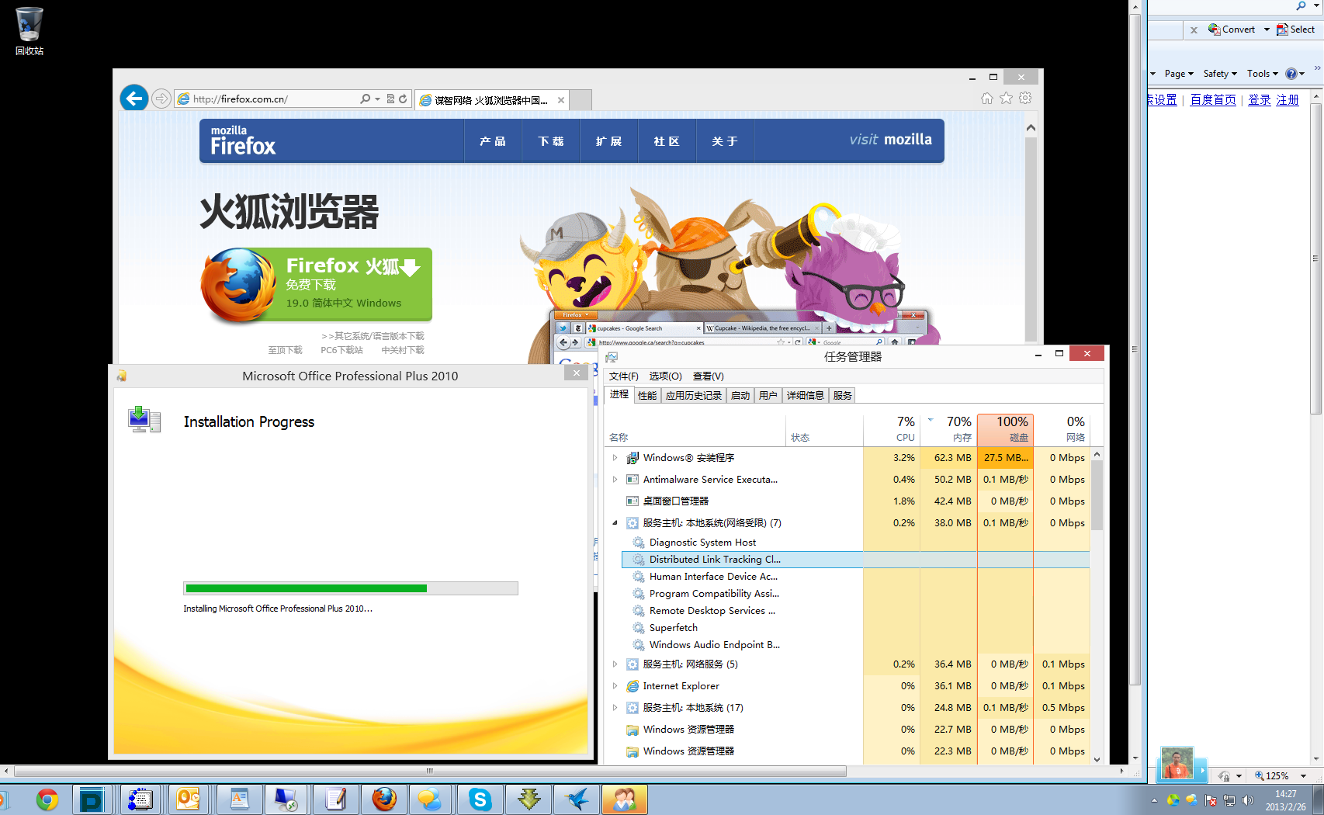Open the Tools dropdown menu
The height and width of the screenshot is (815, 1324).
[1263, 74]
